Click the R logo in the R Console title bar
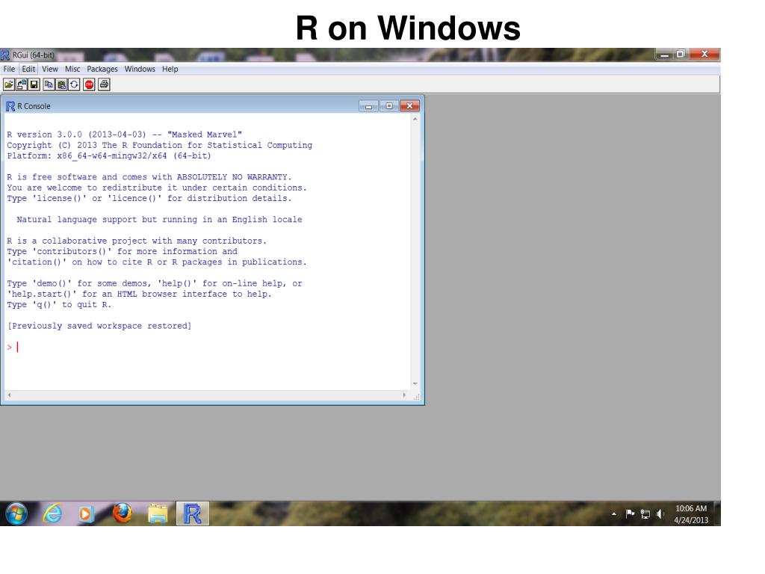Viewport: 765px width, 574px height. click(10, 106)
